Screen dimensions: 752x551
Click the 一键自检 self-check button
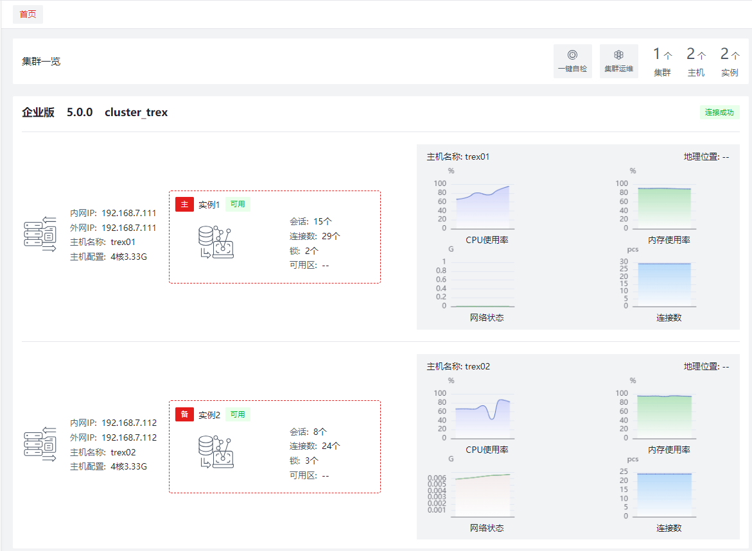tap(573, 62)
